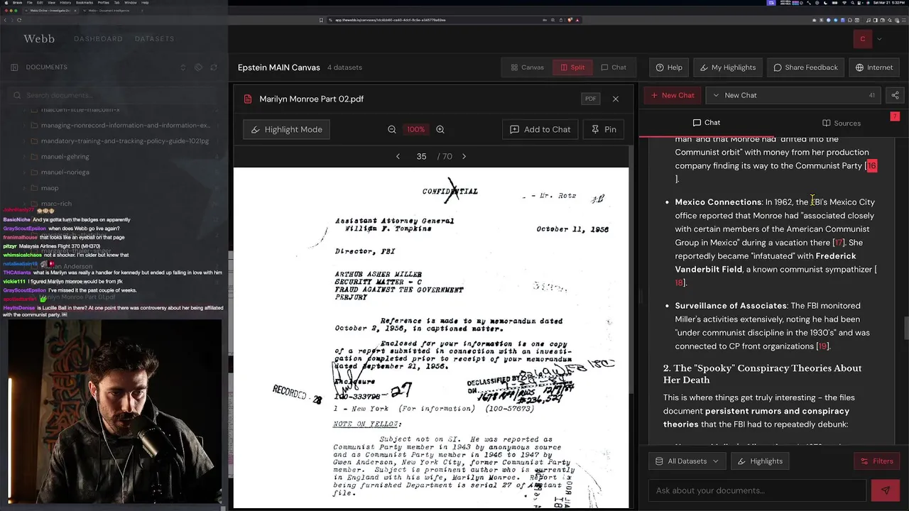This screenshot has width=909, height=511.
Task: Click the share icon next to New Chat selector
Action: pos(895,95)
